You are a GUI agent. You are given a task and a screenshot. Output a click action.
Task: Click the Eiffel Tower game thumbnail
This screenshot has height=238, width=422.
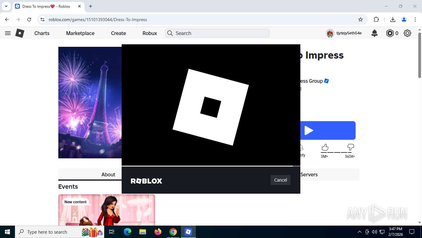coord(90,103)
